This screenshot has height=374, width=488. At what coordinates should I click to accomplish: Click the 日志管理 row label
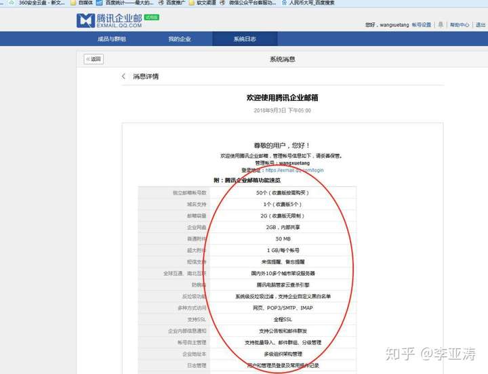click(197, 366)
